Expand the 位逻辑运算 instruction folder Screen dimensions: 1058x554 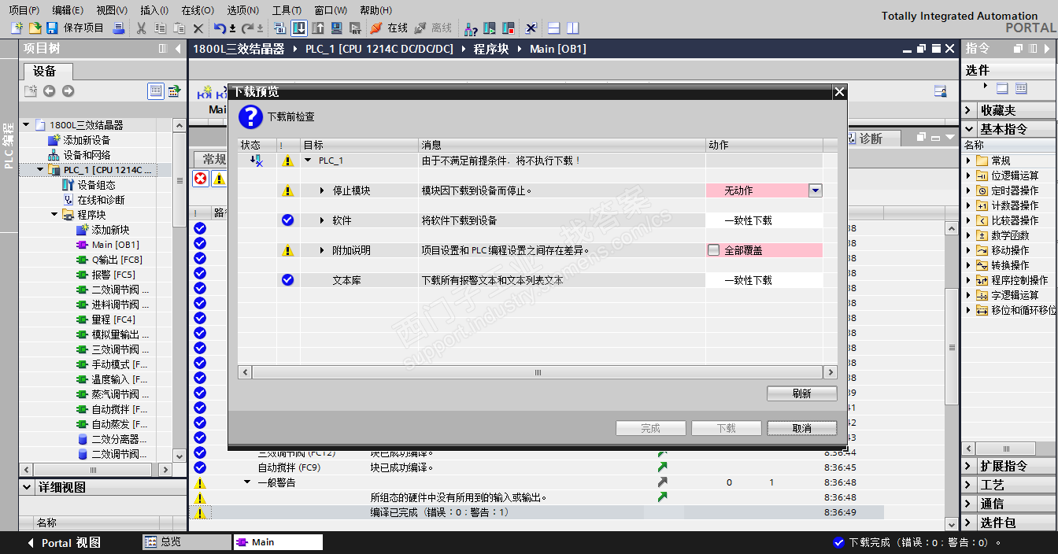click(x=969, y=175)
